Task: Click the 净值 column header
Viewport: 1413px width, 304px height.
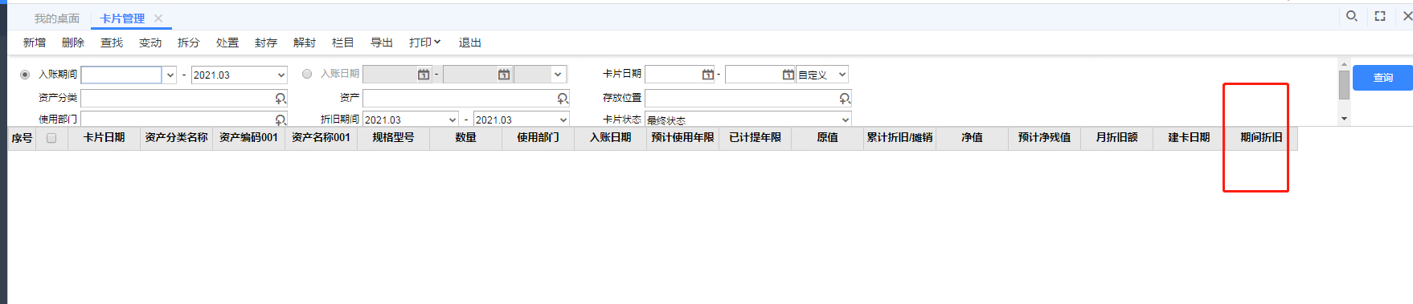Action: point(973,138)
